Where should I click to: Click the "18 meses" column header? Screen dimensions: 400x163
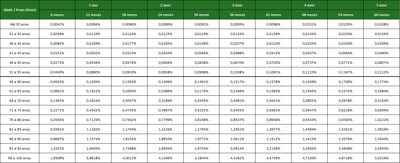click(x=129, y=15)
